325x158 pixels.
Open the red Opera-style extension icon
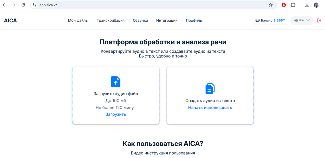click(284, 5)
